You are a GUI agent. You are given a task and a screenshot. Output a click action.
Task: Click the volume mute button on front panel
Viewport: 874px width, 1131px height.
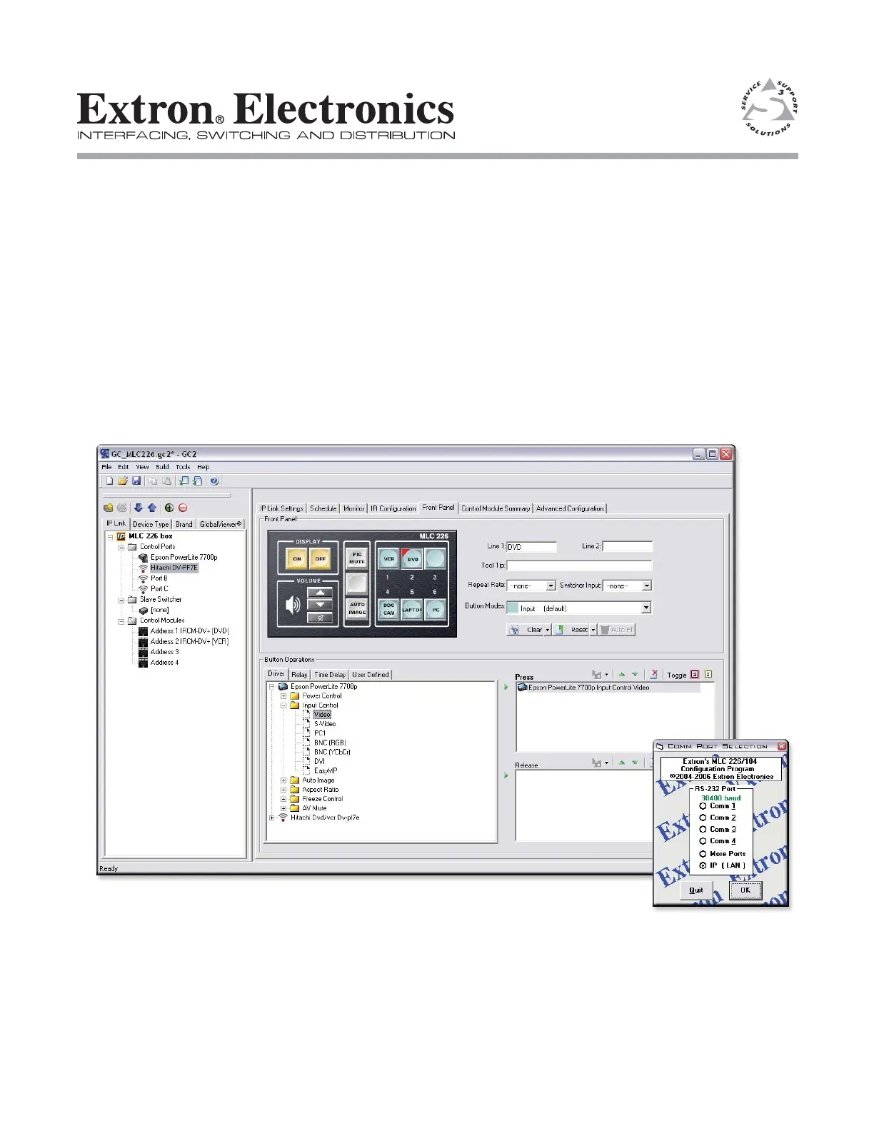coord(321,618)
